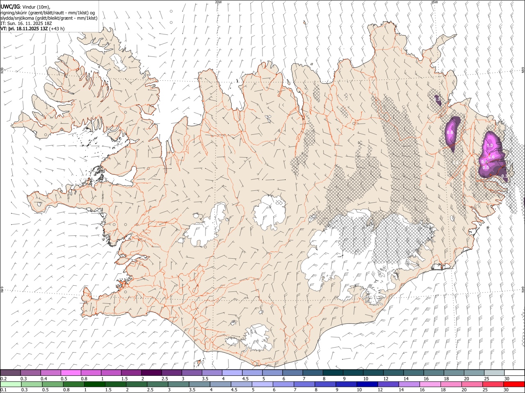Click the "1.0" snowfall value on the map
This screenshot has height=393, width=525.
(x=489, y=146)
